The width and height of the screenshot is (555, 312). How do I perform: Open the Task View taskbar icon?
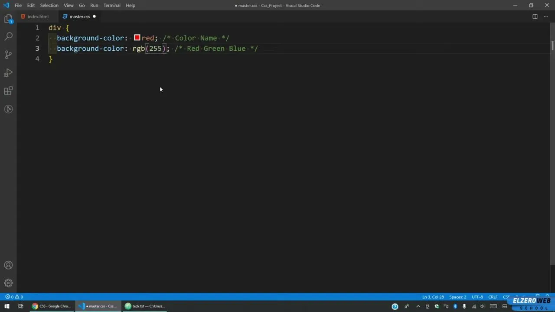point(20,306)
